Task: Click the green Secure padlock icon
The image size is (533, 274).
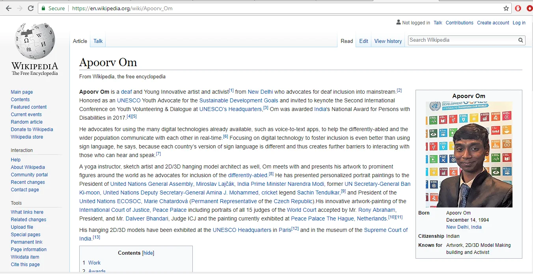Action: click(43, 8)
